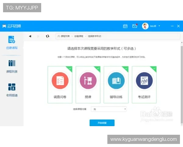
Task: Open the course ownership dropdown
Action: [109, 109]
